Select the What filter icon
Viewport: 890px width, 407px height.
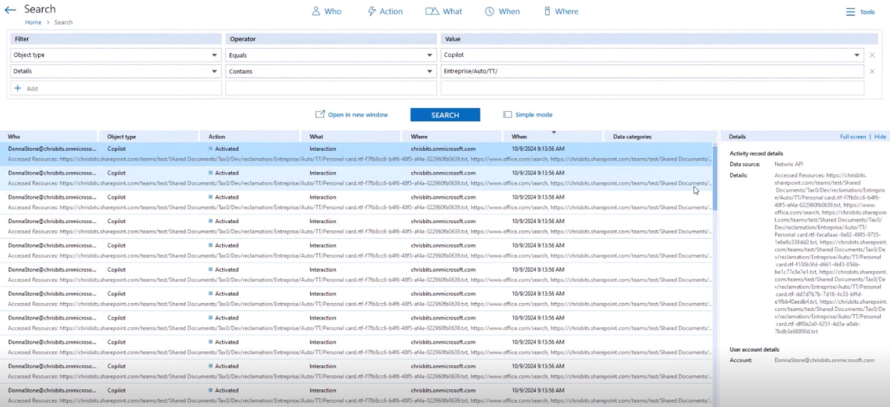[x=432, y=12]
